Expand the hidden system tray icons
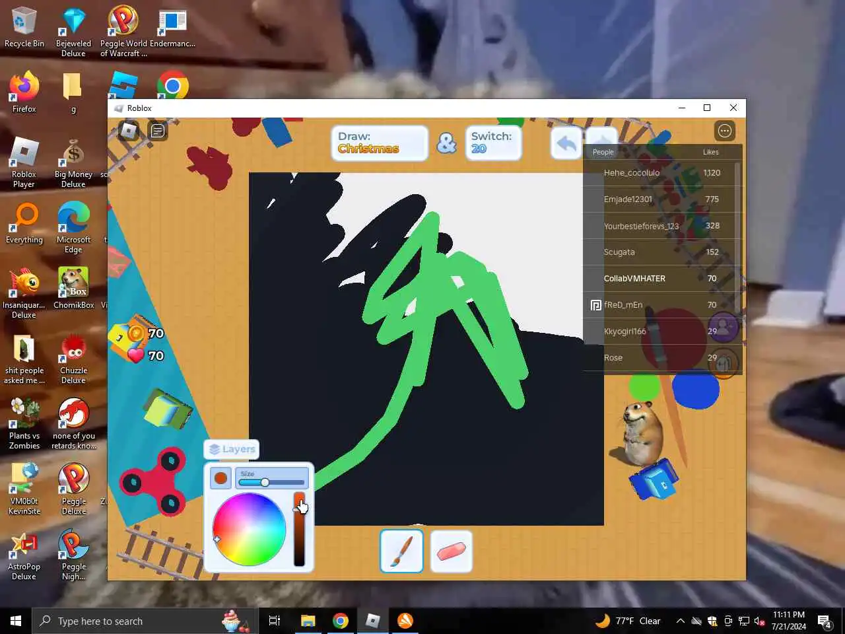This screenshot has width=845, height=634. pos(680,621)
